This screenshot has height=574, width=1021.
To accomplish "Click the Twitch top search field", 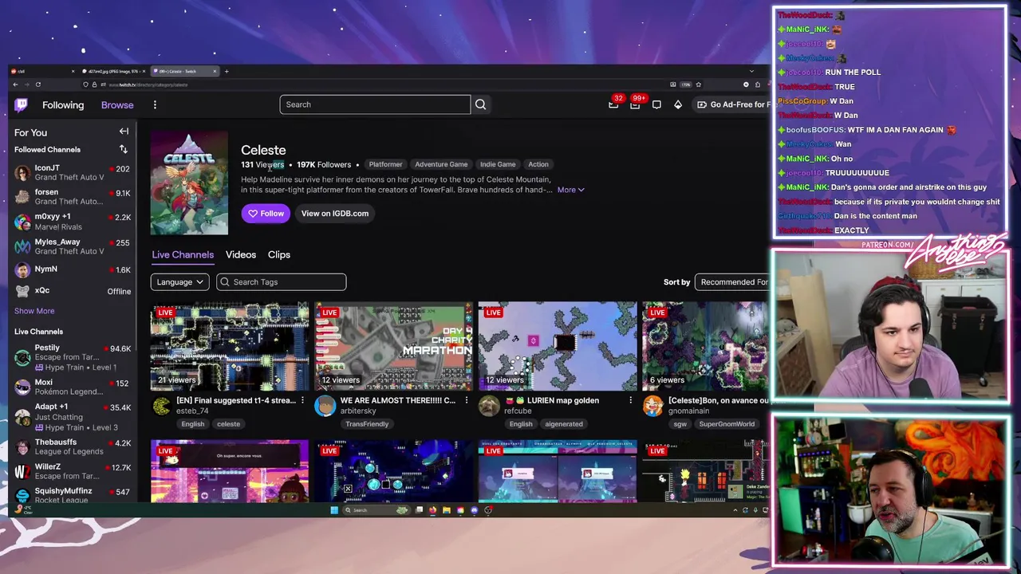I will (x=375, y=104).
